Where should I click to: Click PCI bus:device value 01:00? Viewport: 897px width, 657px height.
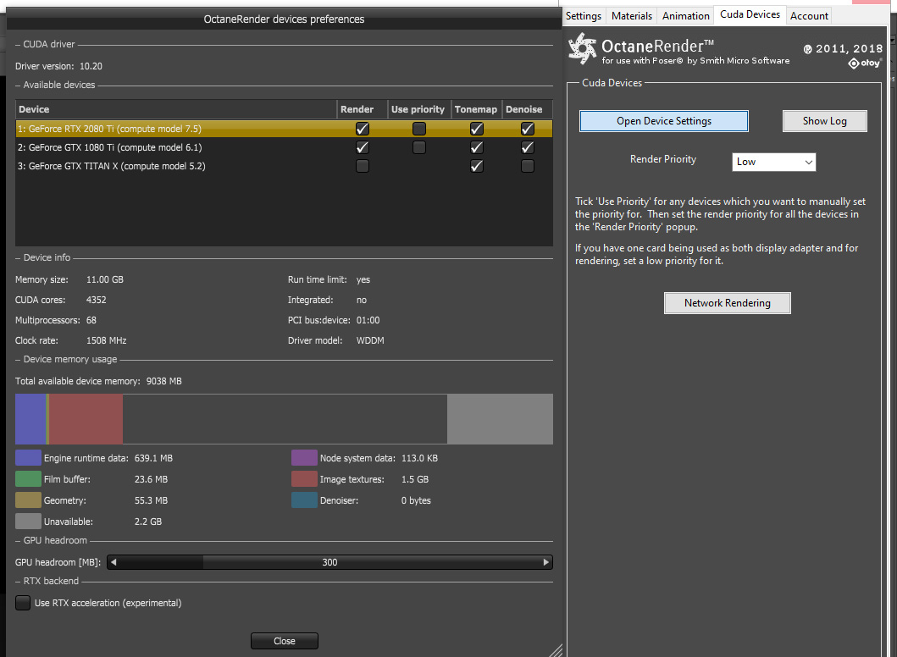point(368,320)
